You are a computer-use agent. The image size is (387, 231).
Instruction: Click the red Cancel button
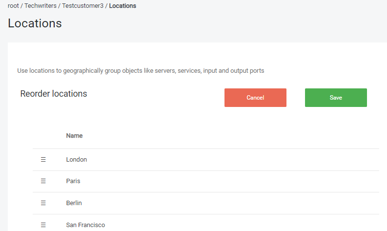click(x=255, y=98)
